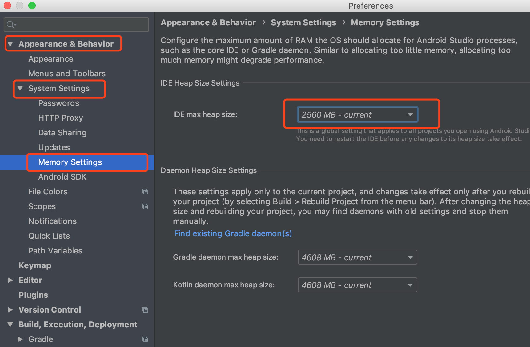This screenshot has width=530, height=347.
Task: Open Find existing Gradle daemon(s) link
Action: coord(233,234)
